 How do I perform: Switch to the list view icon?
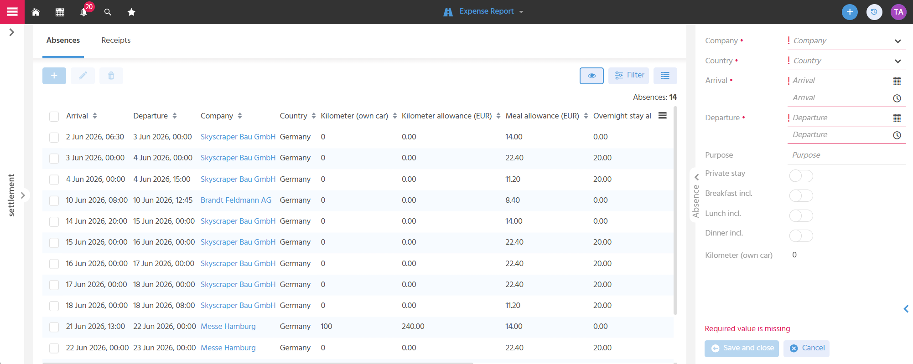click(x=665, y=76)
